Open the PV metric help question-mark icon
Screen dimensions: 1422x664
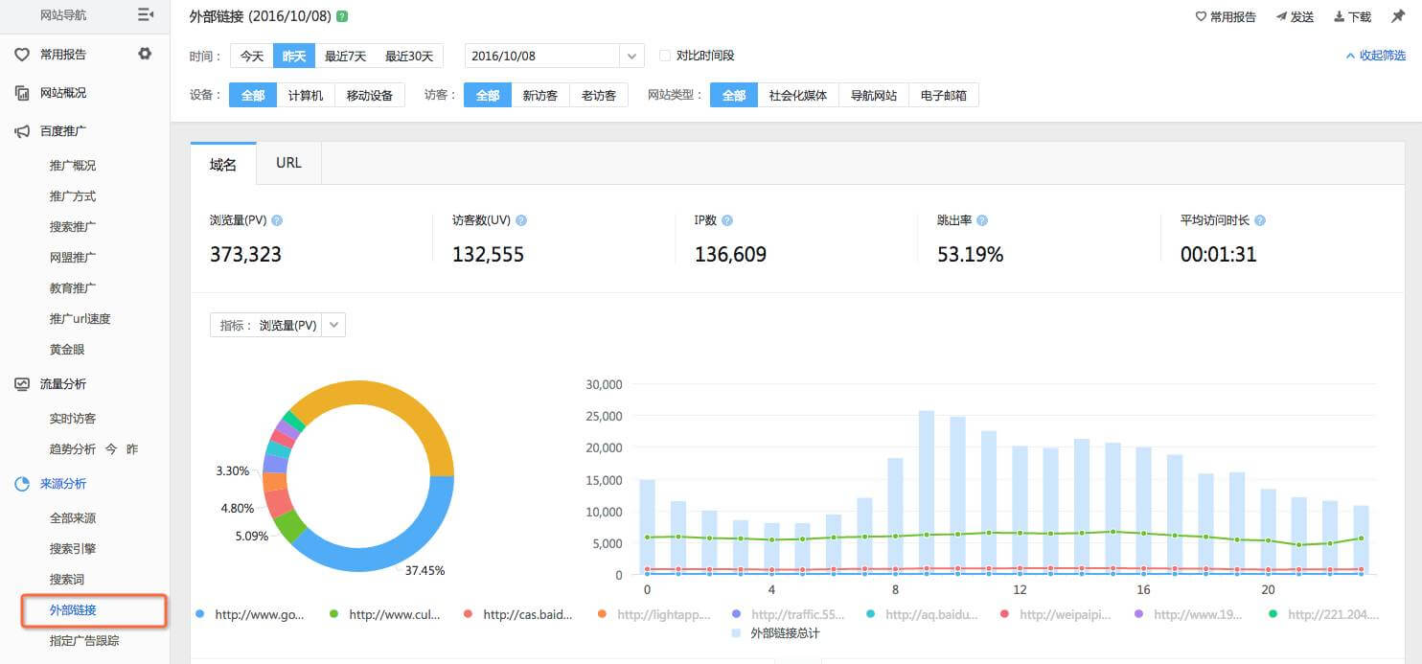(x=276, y=219)
